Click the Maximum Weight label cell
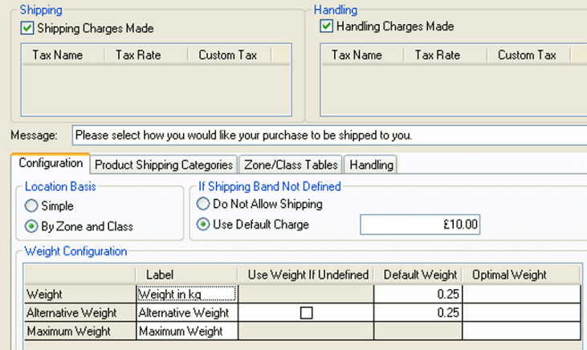Image resolution: width=587 pixels, height=350 pixels. 186,331
